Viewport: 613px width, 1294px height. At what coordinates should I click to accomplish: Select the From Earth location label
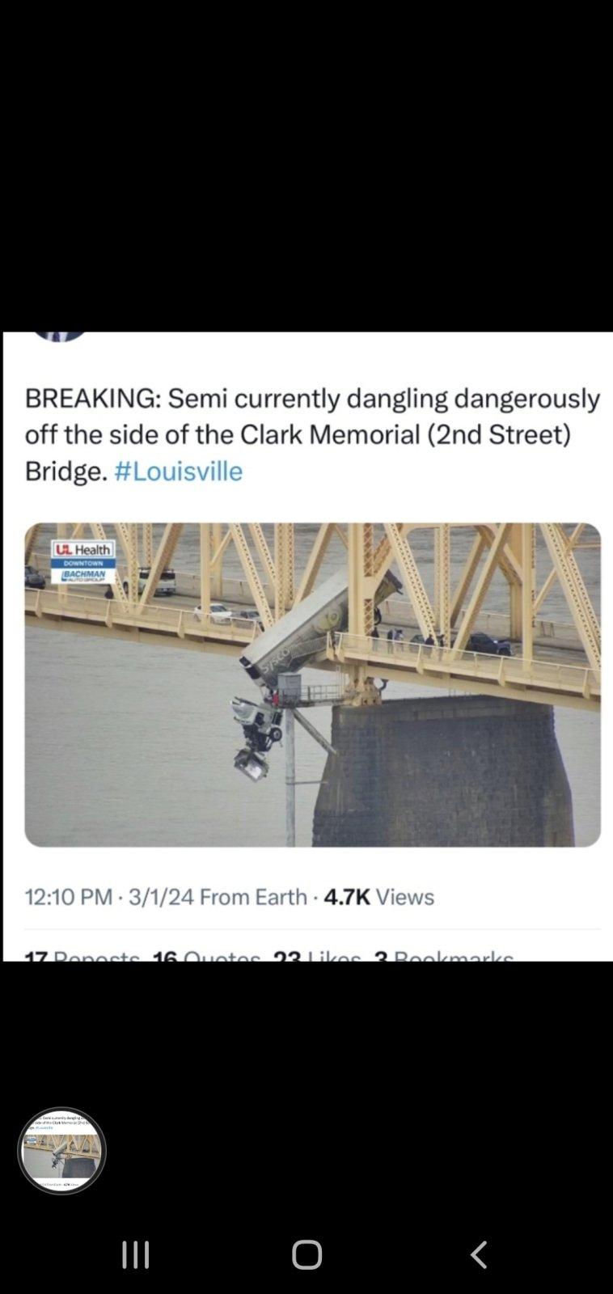[x=253, y=897]
